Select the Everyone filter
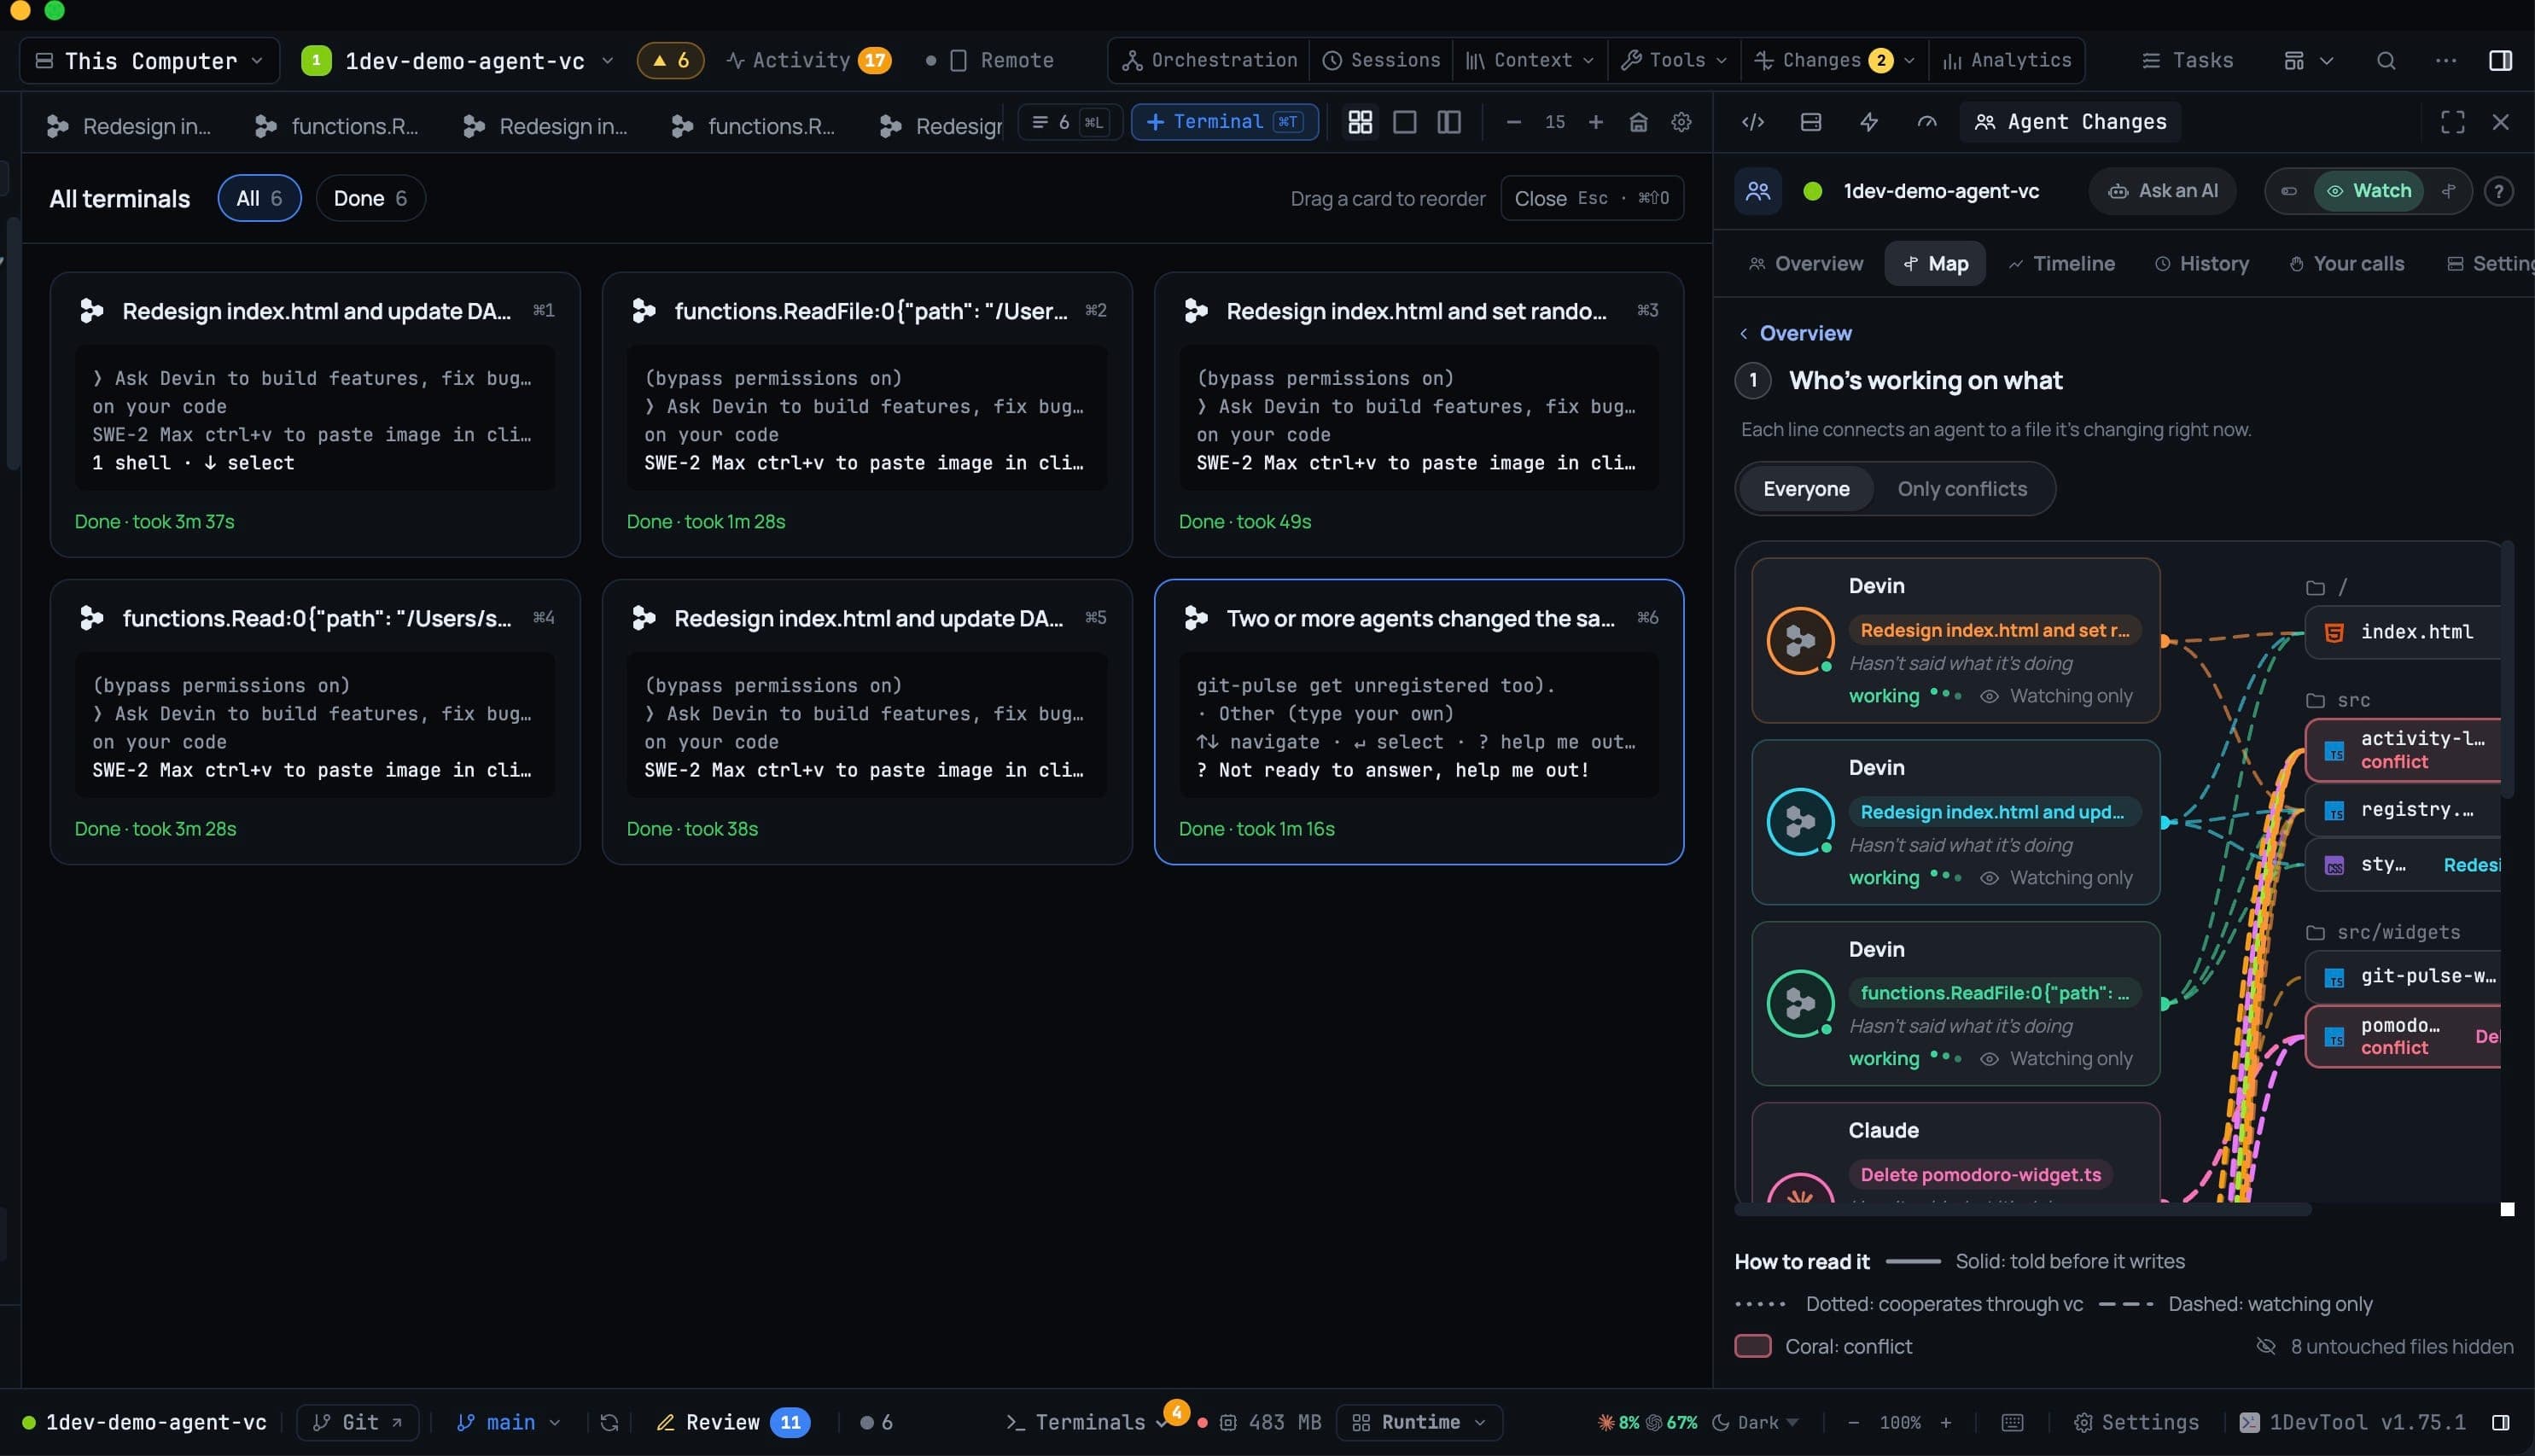Viewport: 2535px width, 1456px height. (1806, 489)
